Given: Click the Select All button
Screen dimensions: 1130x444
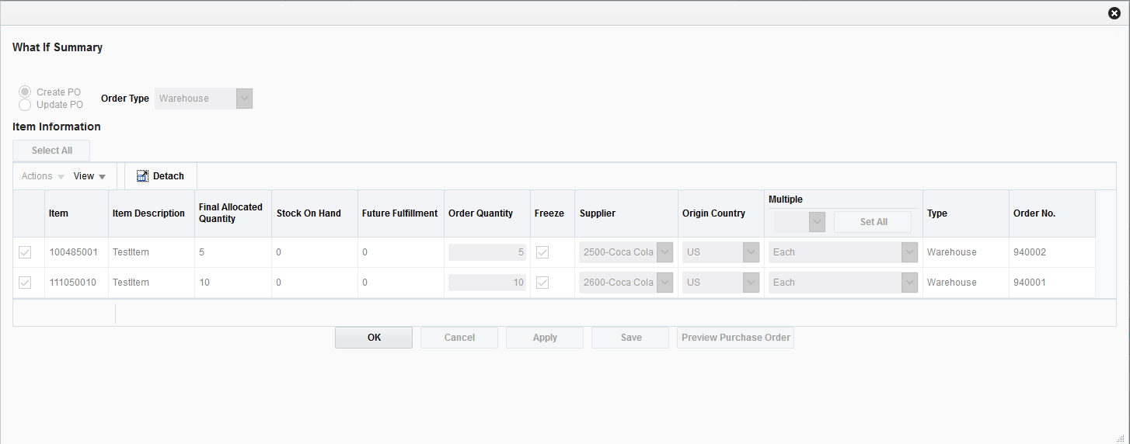Looking at the screenshot, I should point(52,151).
